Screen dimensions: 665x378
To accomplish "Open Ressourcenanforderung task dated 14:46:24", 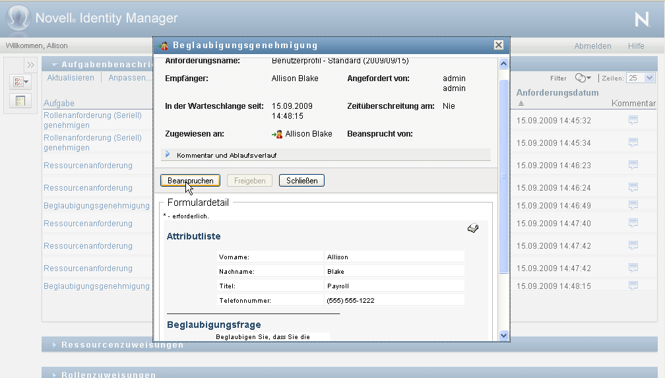I will pos(88,188).
